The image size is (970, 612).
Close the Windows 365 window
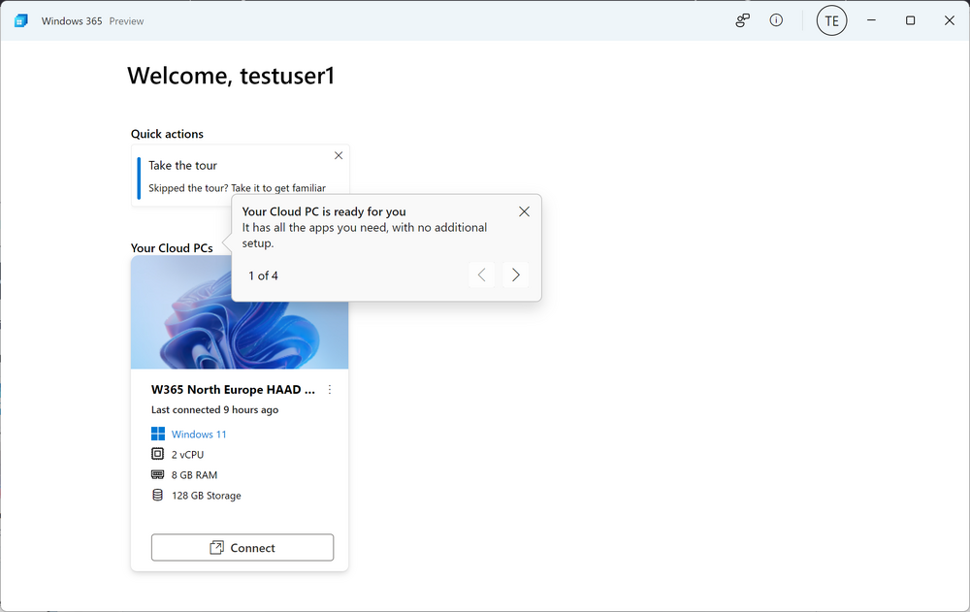[949, 20]
